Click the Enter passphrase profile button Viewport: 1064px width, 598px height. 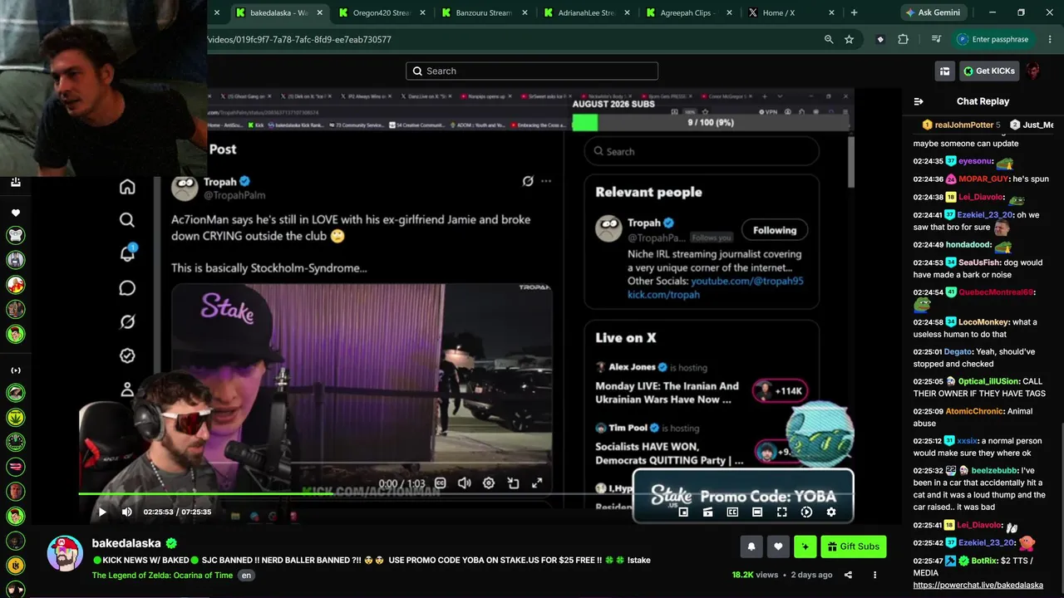coord(993,39)
